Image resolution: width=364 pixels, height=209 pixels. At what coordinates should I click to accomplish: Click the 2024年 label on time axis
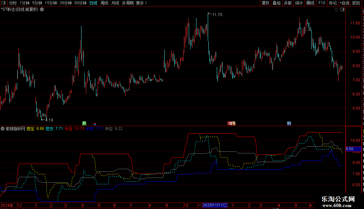click(x=7, y=205)
